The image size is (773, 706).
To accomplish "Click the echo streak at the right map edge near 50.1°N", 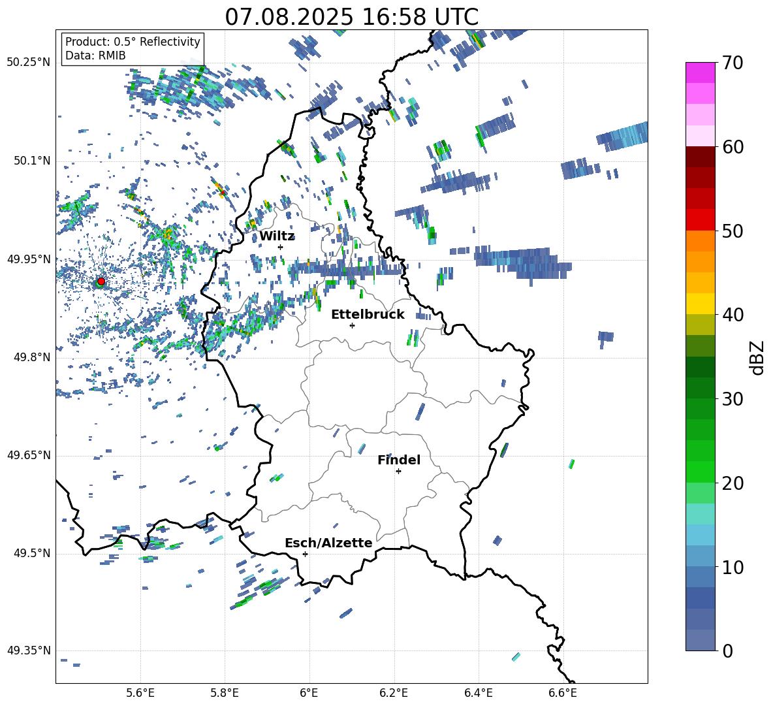I will point(622,136).
